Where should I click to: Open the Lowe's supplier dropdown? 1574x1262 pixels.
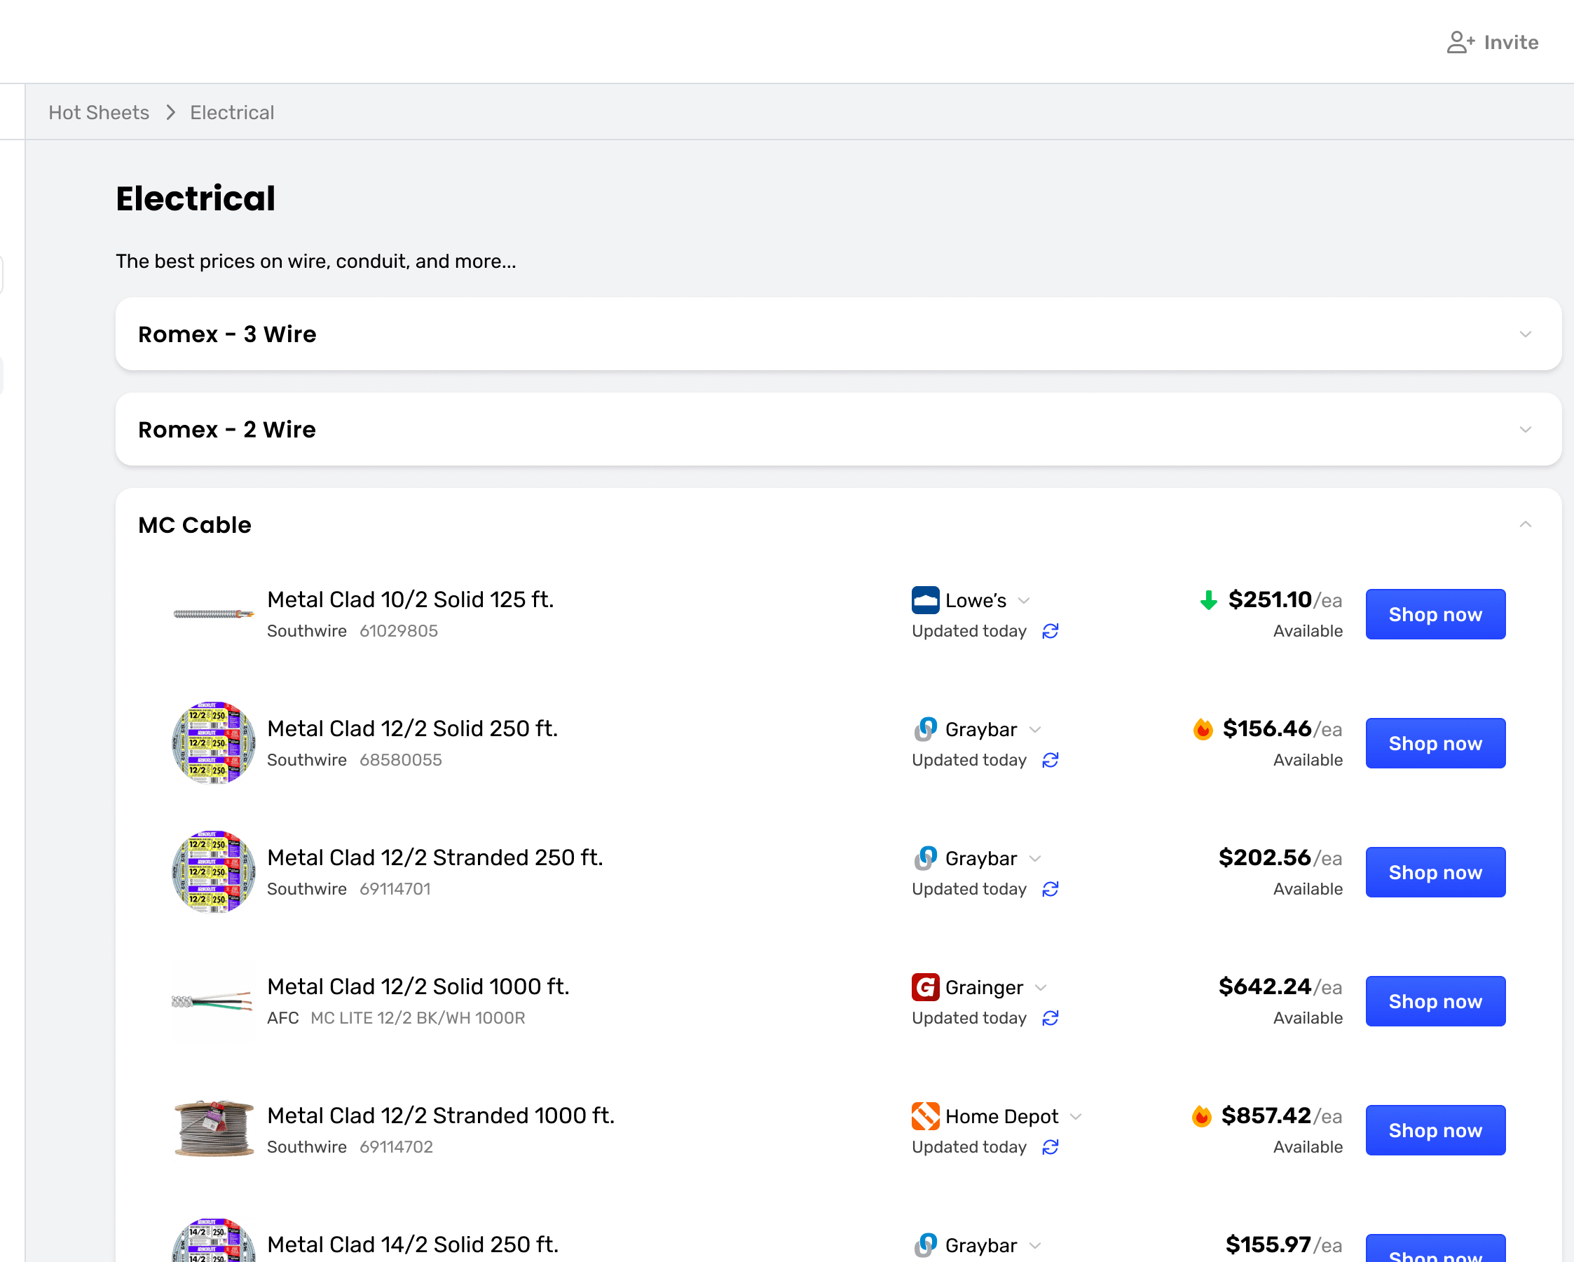coord(1024,601)
